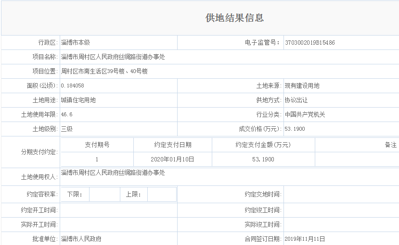Click the 约定容积率 上限 value box
The width and height of the screenshot is (399, 245).
click(x=161, y=195)
